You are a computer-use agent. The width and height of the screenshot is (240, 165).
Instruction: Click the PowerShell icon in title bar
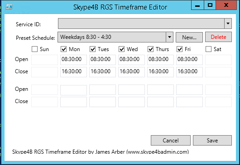[9, 7]
